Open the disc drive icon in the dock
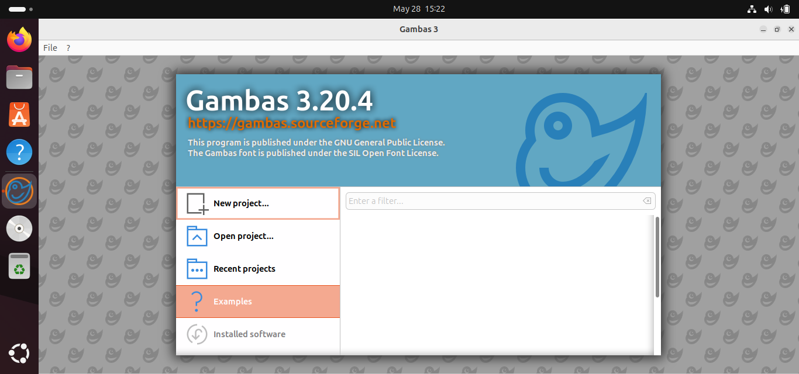 (x=19, y=228)
